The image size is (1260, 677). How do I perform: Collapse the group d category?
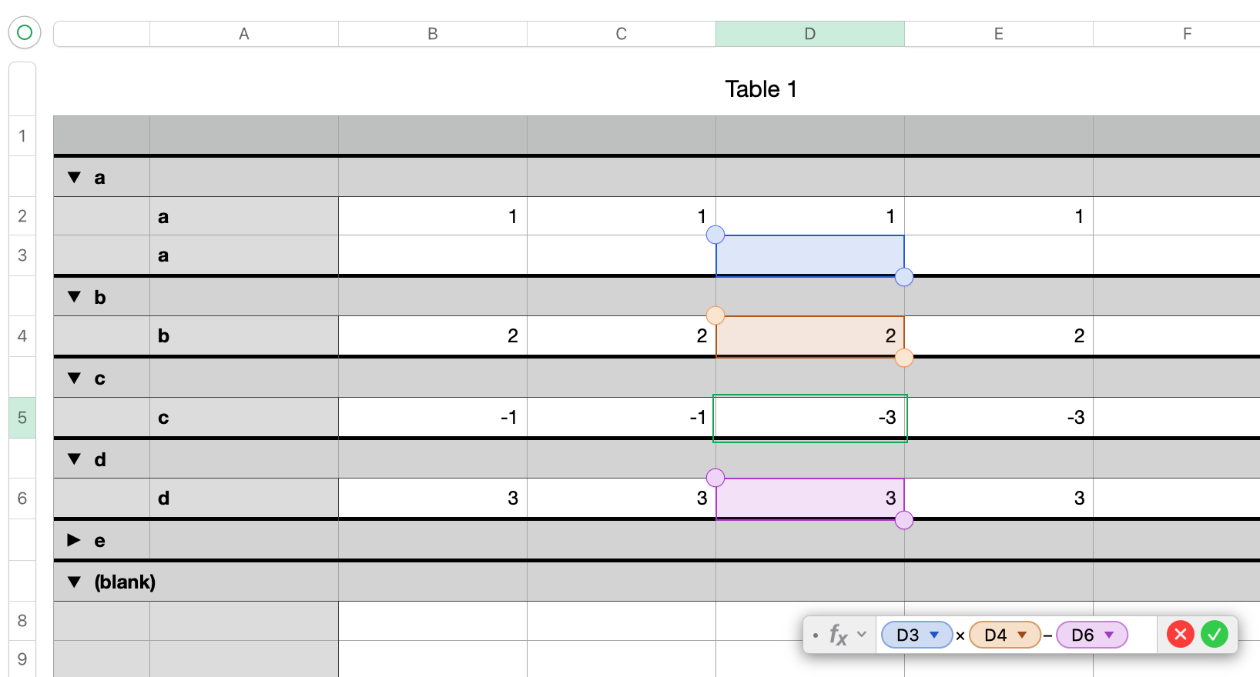tap(74, 459)
